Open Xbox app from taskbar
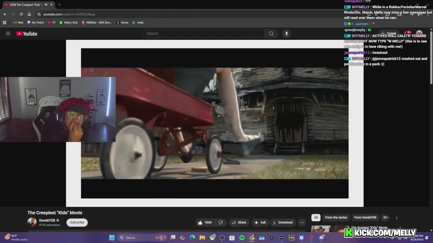The height and width of the screenshot is (243, 433). coord(212,238)
